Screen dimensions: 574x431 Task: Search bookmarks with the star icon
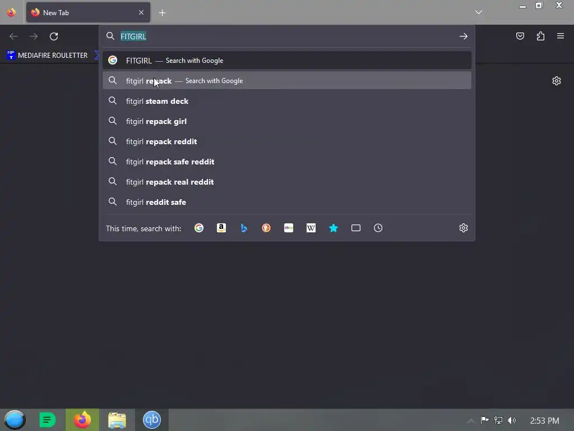pyautogui.click(x=334, y=228)
